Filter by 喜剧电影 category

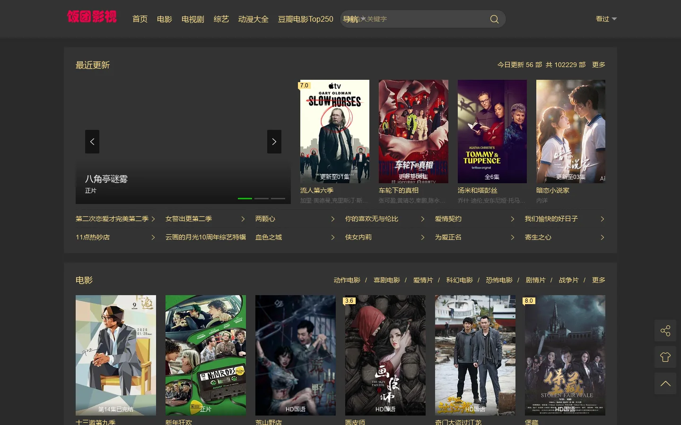pos(387,280)
